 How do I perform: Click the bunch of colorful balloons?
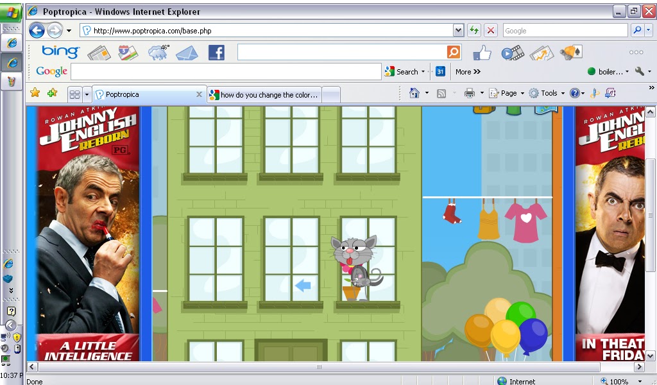tap(506, 328)
